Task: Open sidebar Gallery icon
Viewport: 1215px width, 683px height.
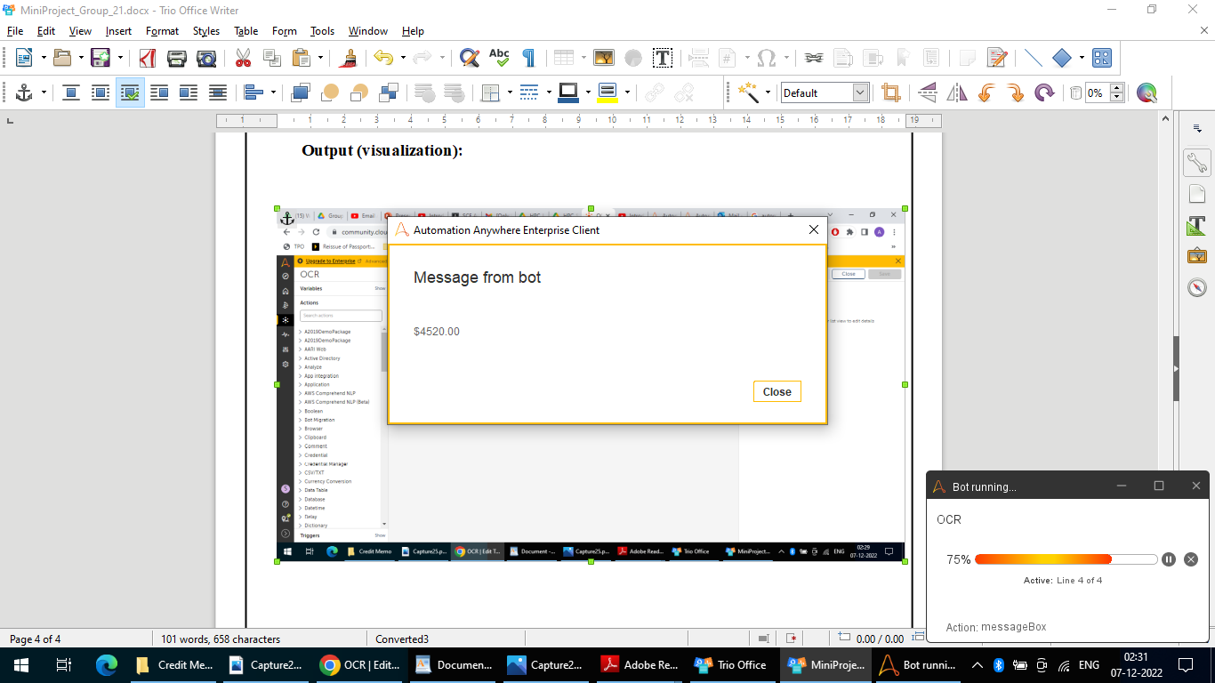Action: [x=1197, y=256]
